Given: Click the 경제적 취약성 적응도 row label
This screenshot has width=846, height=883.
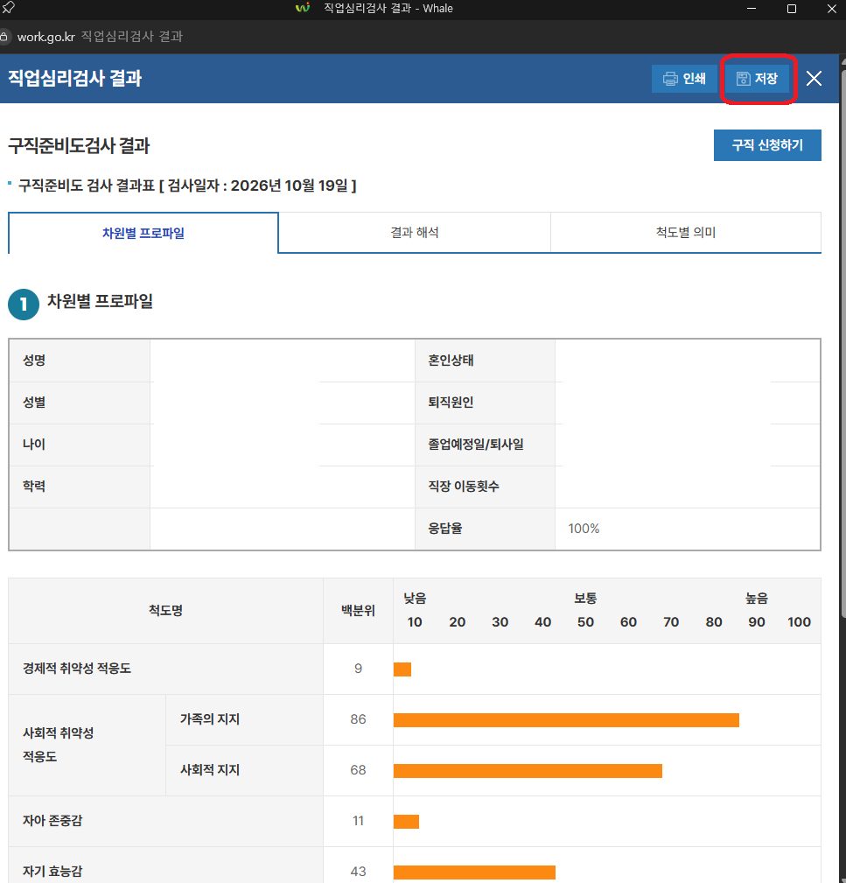Looking at the screenshot, I should tap(77, 669).
